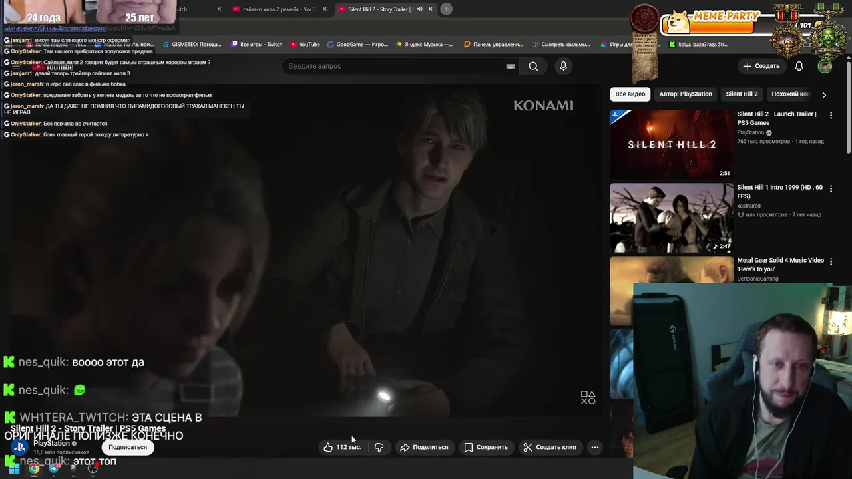This screenshot has height=479, width=852.
Task: Dislike the video with thumbs-down
Action: (379, 447)
